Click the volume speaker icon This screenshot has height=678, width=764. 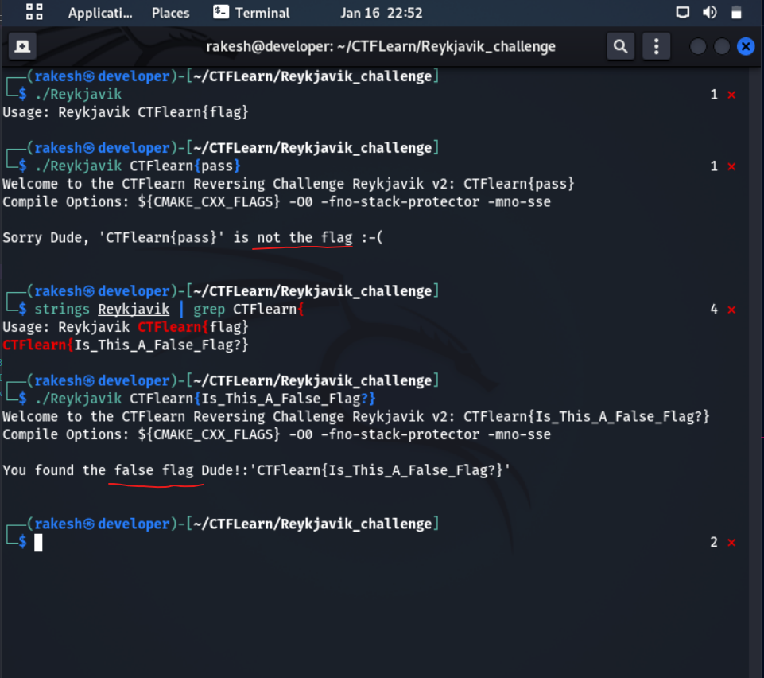(709, 13)
